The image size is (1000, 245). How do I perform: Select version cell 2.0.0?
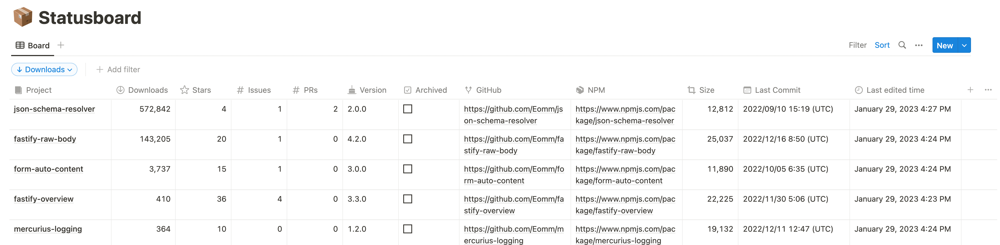(x=371, y=114)
